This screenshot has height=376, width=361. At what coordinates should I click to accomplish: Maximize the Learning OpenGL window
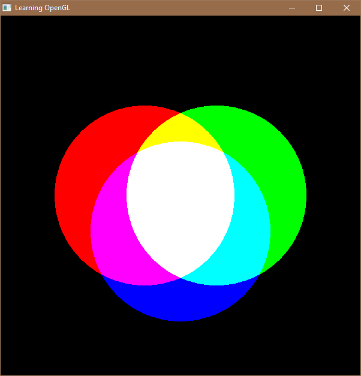[x=319, y=8]
